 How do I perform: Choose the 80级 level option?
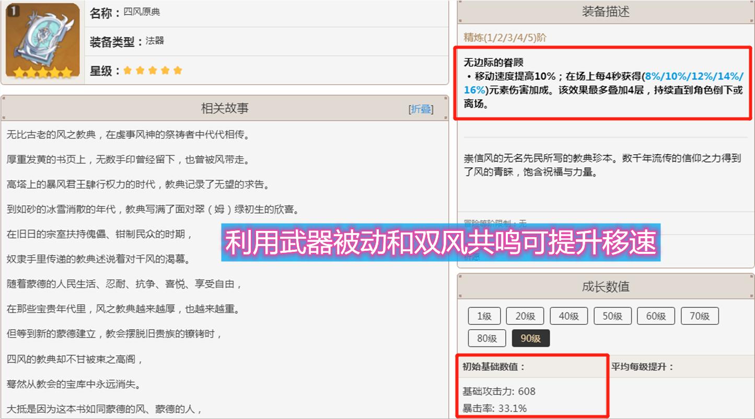tap(486, 339)
